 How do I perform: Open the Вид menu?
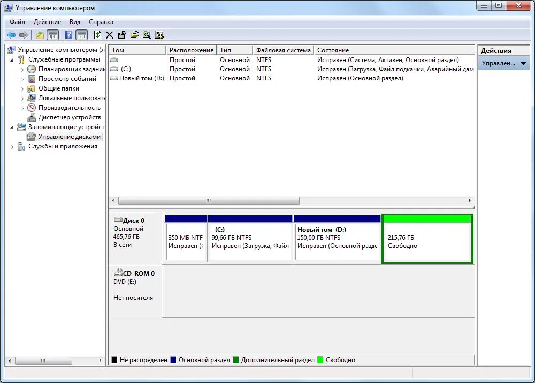[75, 22]
